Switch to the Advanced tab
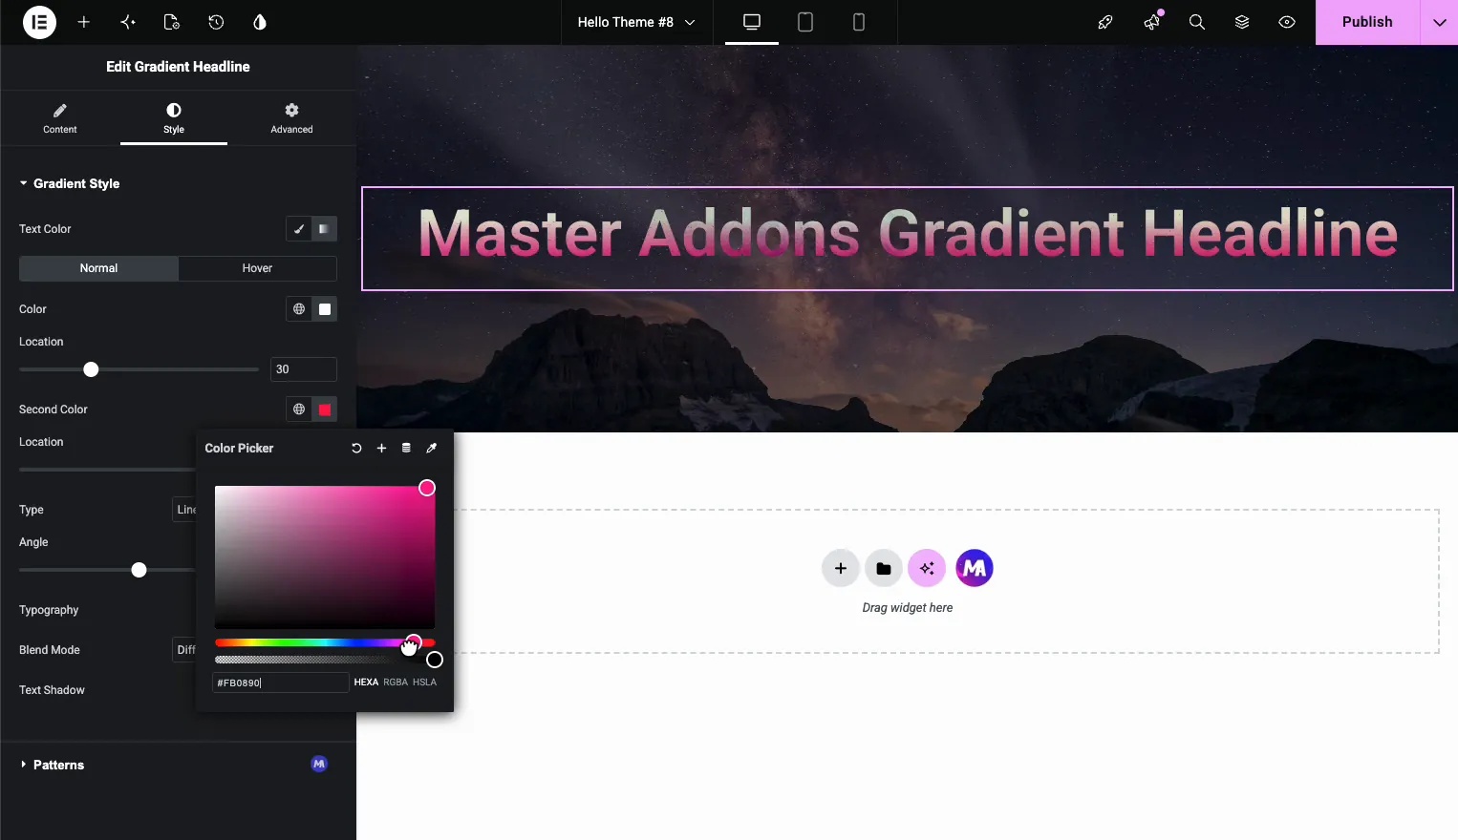This screenshot has height=840, width=1458. click(291, 118)
